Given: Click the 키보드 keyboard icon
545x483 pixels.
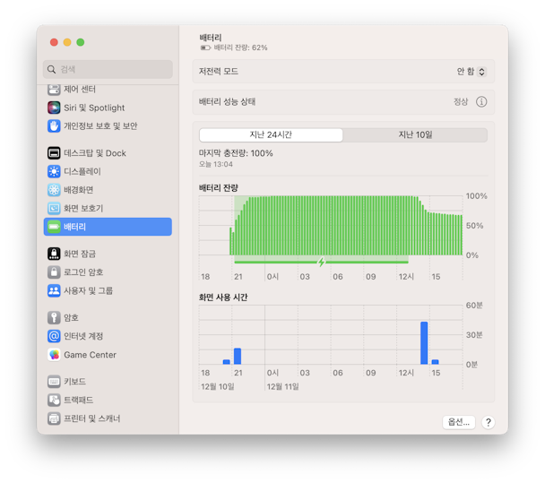Looking at the screenshot, I should [x=54, y=382].
